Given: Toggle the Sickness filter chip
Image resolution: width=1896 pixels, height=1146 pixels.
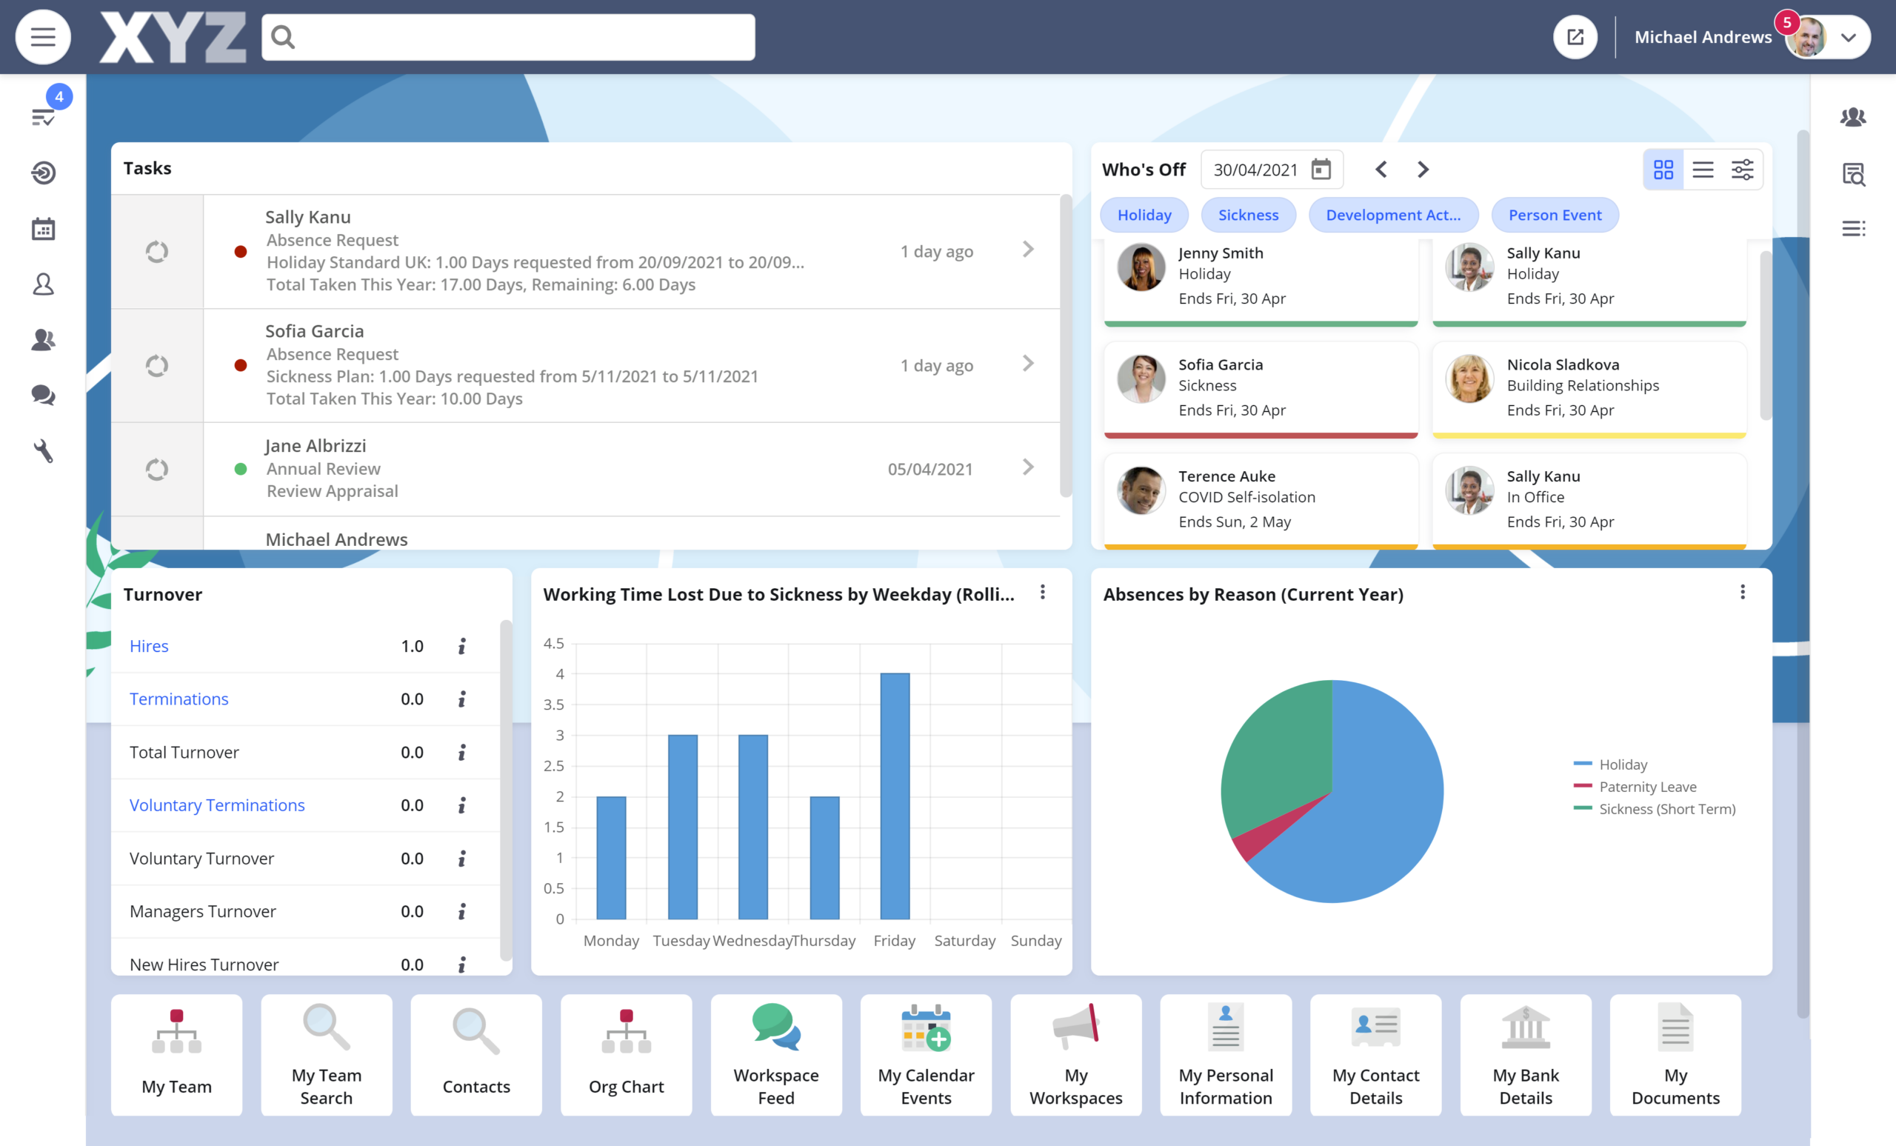Looking at the screenshot, I should click(x=1247, y=216).
